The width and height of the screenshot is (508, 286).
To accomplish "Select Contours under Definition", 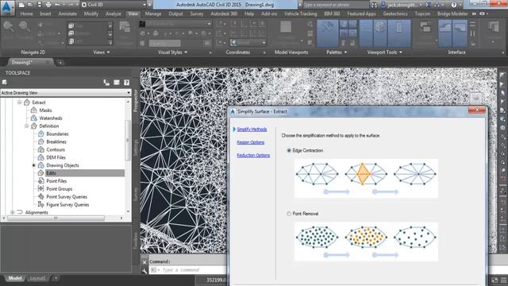I will (56, 149).
